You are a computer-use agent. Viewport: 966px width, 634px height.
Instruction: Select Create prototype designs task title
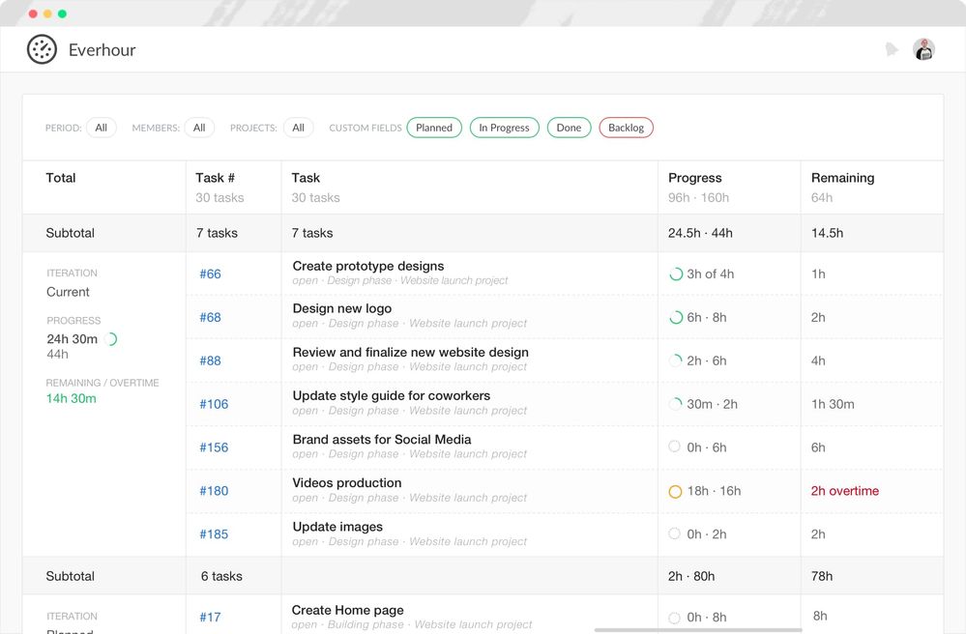coord(367,266)
